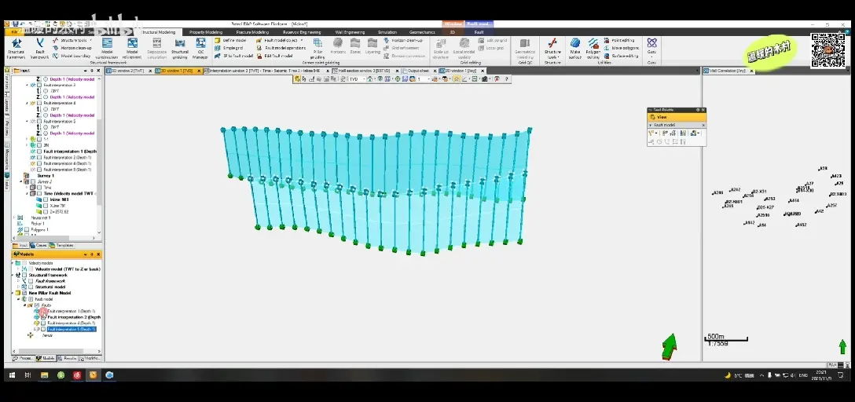The height and width of the screenshot is (402, 855).
Task: Toggle Faults folder checkbox in Models
Action: coord(37,305)
